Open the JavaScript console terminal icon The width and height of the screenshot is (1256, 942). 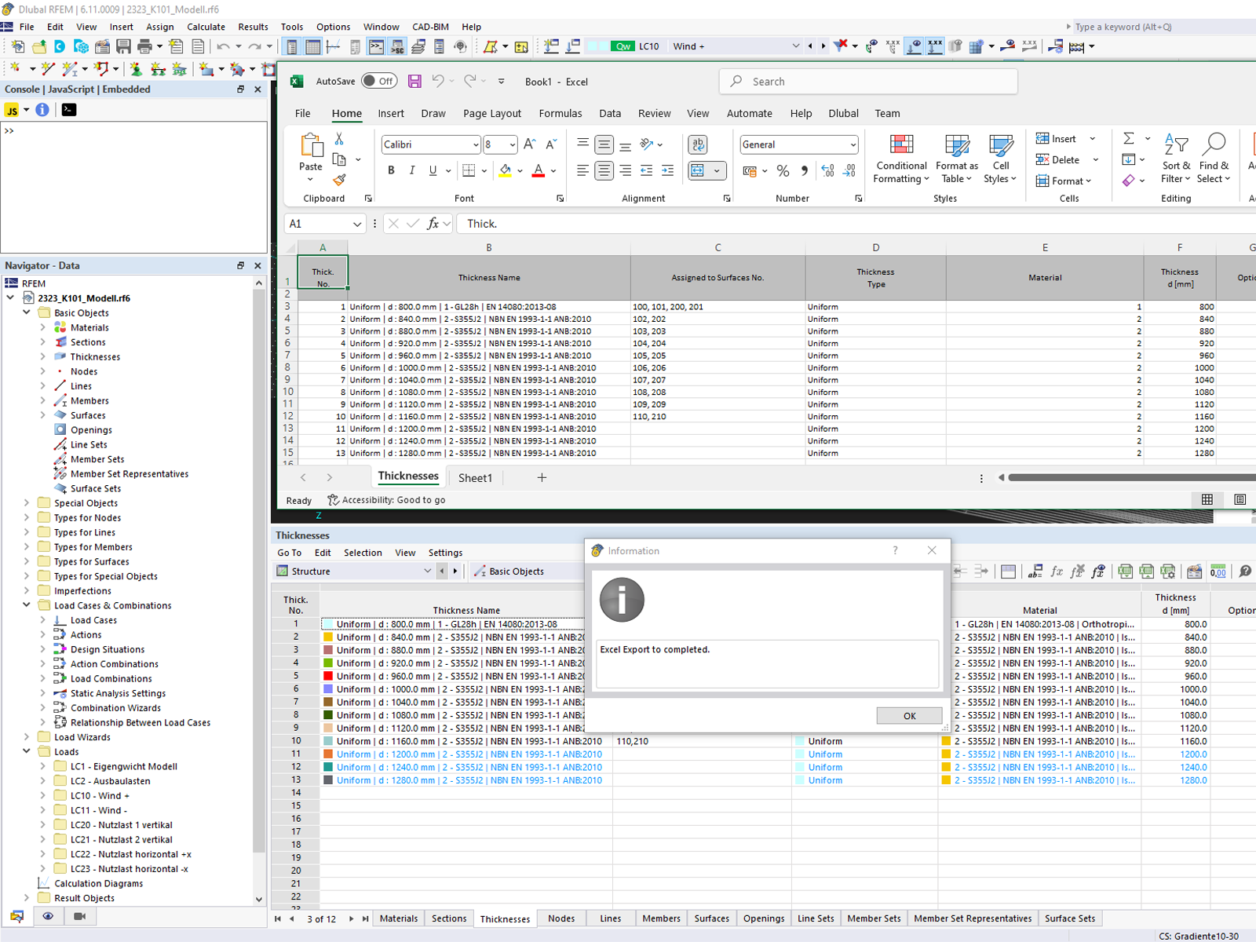(x=68, y=109)
